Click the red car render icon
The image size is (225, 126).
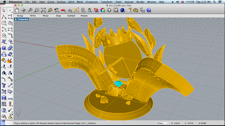[x=63, y=10]
